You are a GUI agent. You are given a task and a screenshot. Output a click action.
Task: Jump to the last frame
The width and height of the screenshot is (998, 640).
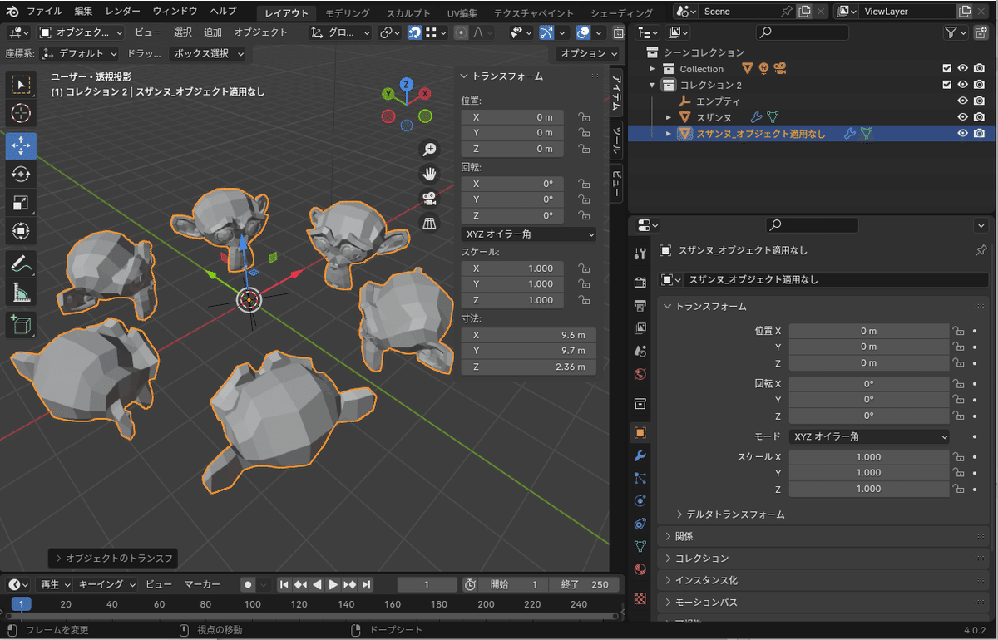tap(367, 584)
